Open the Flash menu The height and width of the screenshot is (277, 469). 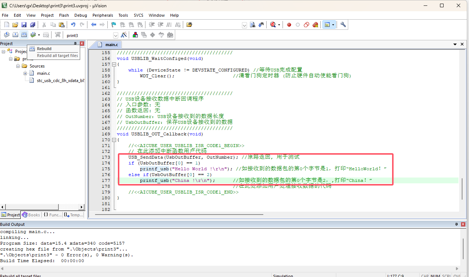coord(64,15)
